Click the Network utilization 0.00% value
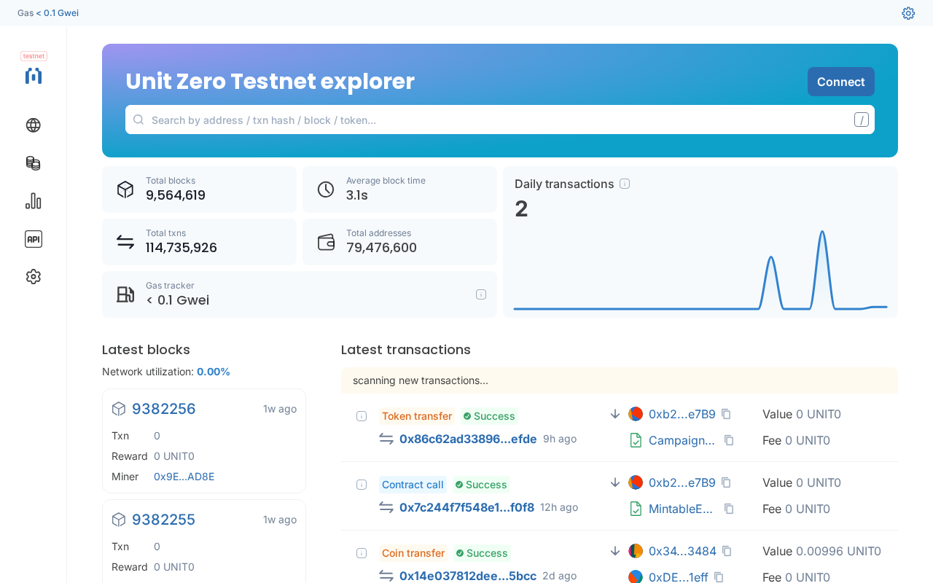Viewport: 933px width, 583px height. tap(214, 372)
